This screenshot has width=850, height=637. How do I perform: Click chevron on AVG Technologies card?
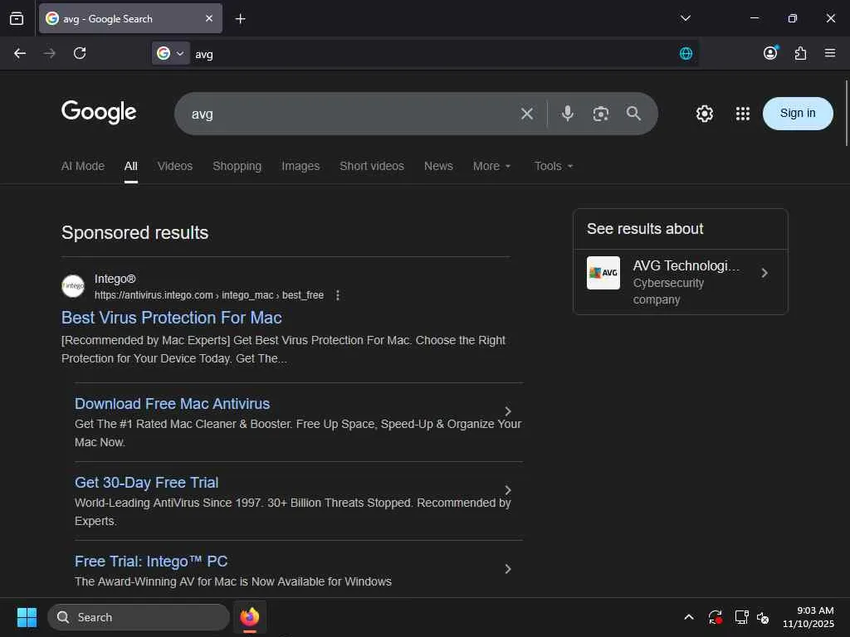click(x=765, y=273)
